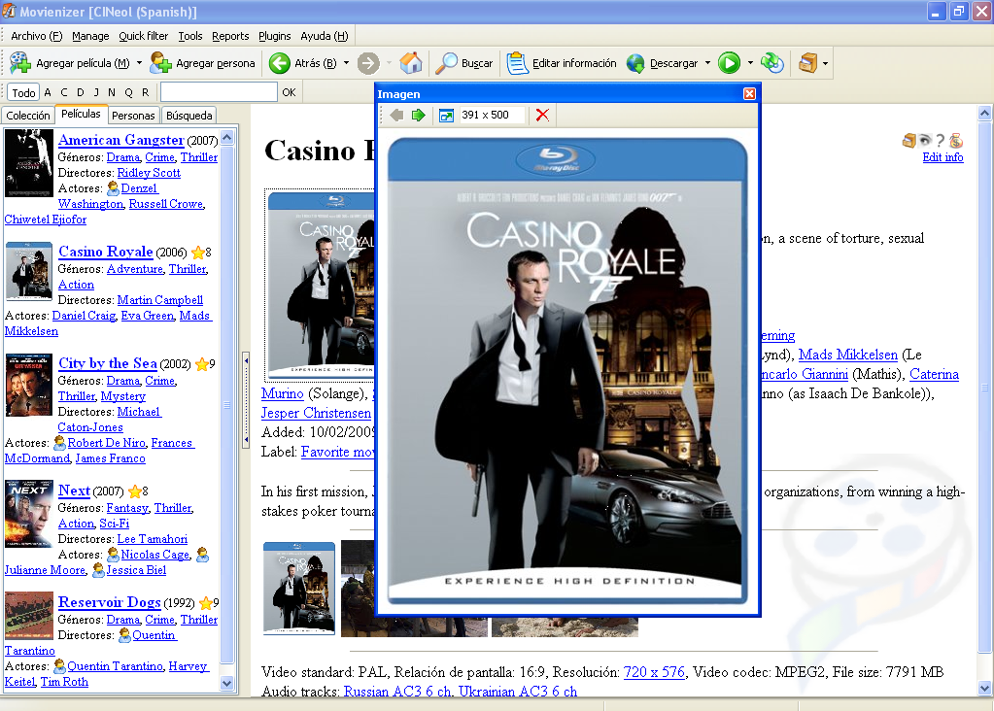
Task: Click the star rating beside Casino Royale
Action: tap(198, 253)
